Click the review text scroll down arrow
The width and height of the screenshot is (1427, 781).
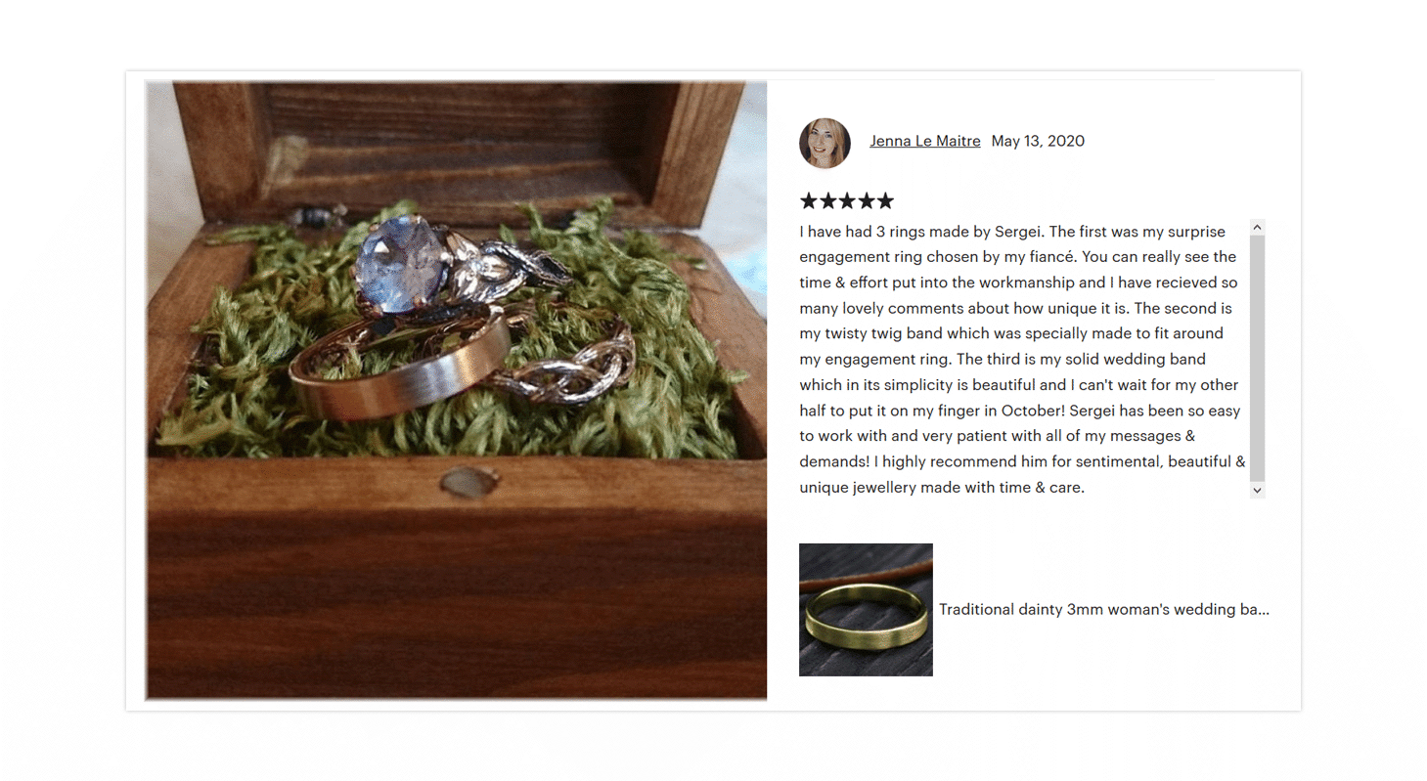pos(1258,490)
